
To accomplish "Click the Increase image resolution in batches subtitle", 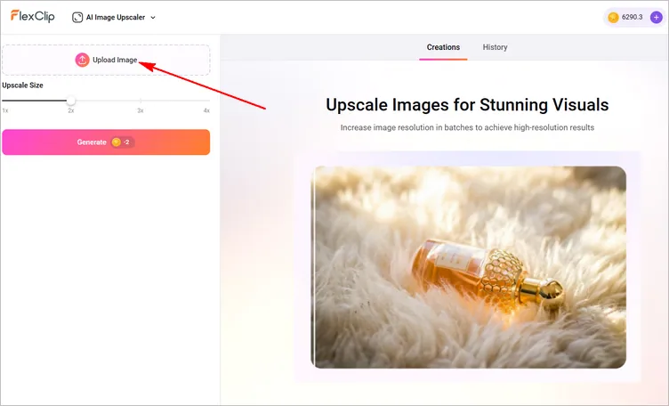I will pyautogui.click(x=467, y=127).
